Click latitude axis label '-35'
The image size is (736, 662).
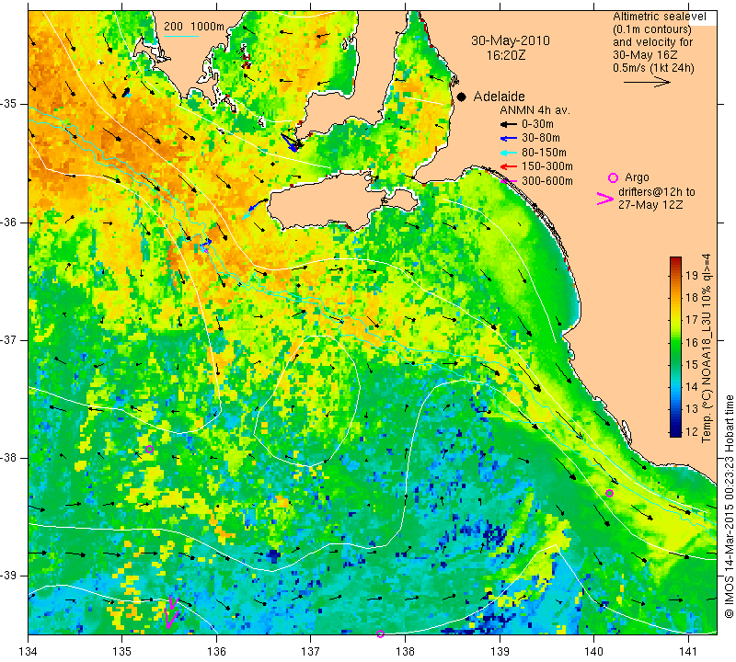pyautogui.click(x=9, y=104)
